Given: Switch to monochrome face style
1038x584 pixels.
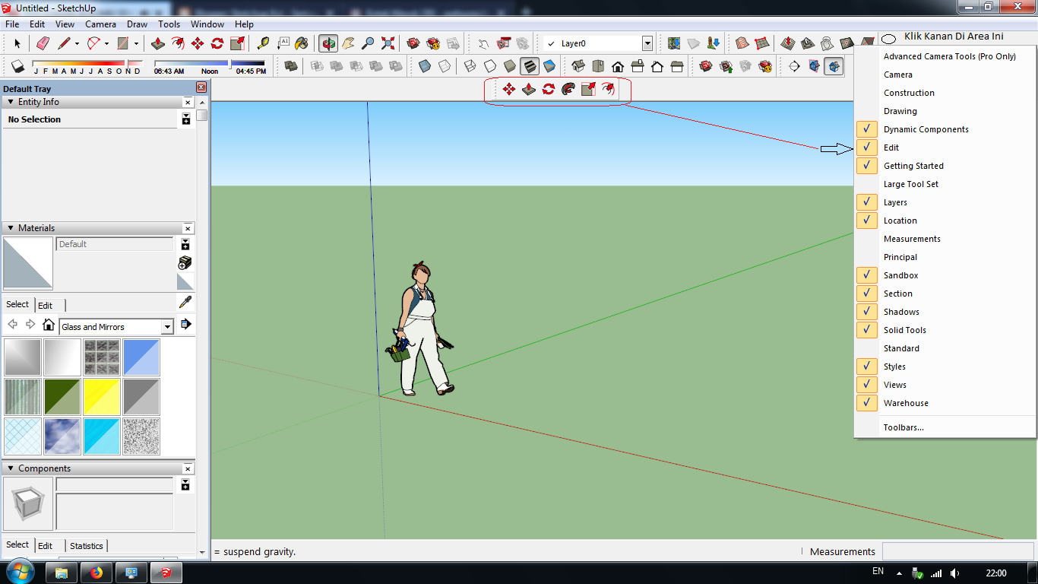Looking at the screenshot, I should click(x=548, y=66).
